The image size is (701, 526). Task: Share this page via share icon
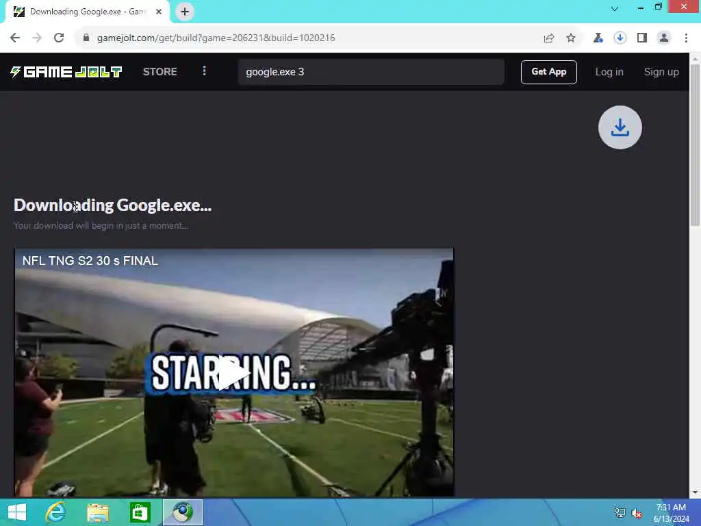[549, 38]
